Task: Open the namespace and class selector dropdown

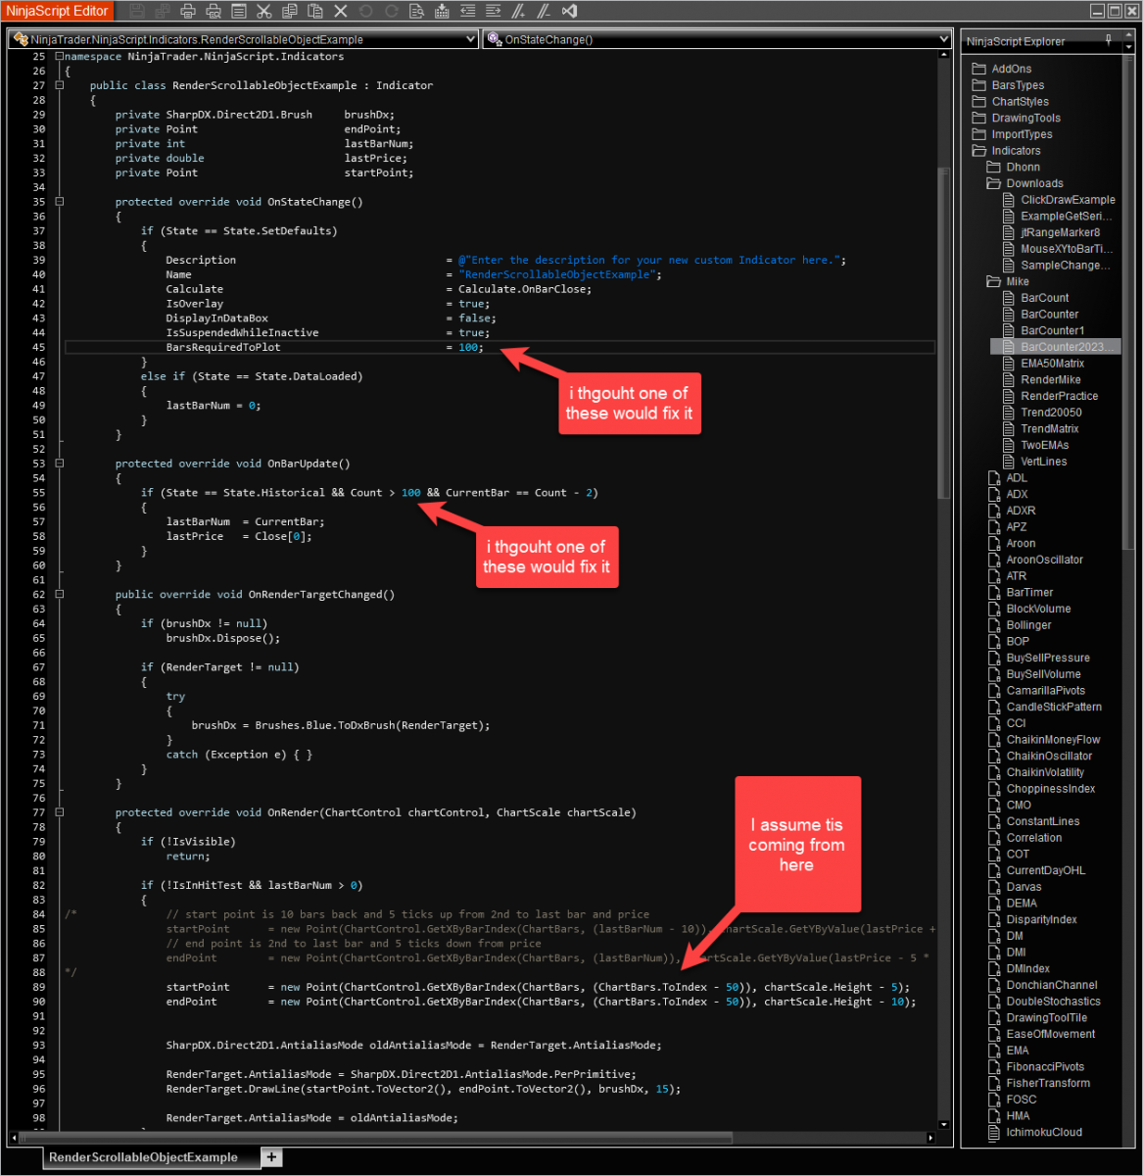Action: (243, 40)
